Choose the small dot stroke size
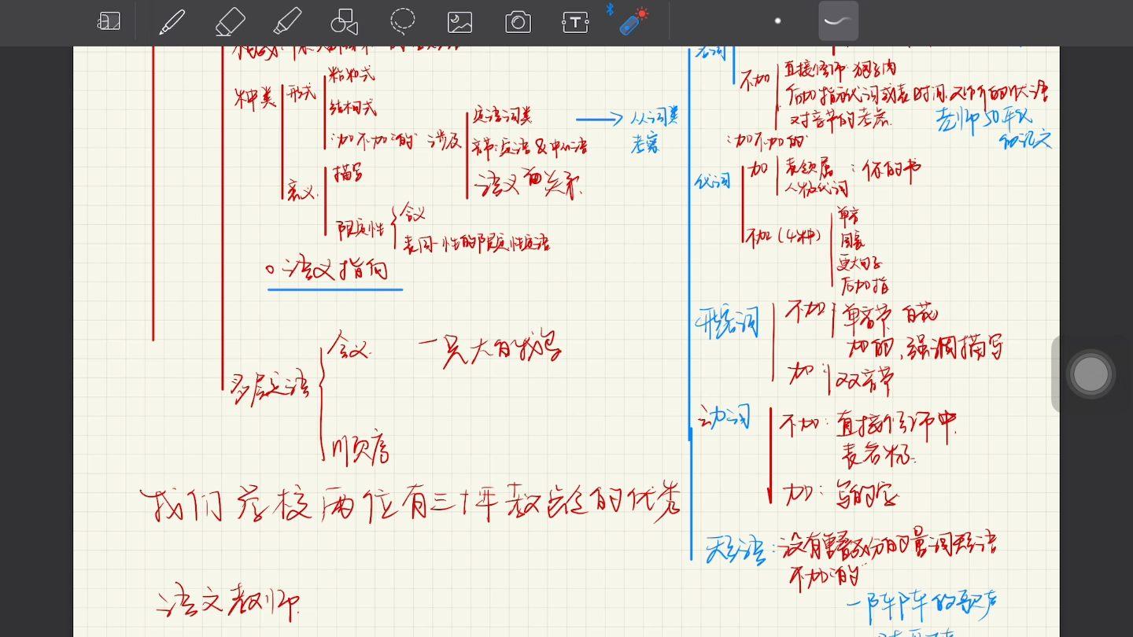The height and width of the screenshot is (637, 1133). pyautogui.click(x=777, y=21)
